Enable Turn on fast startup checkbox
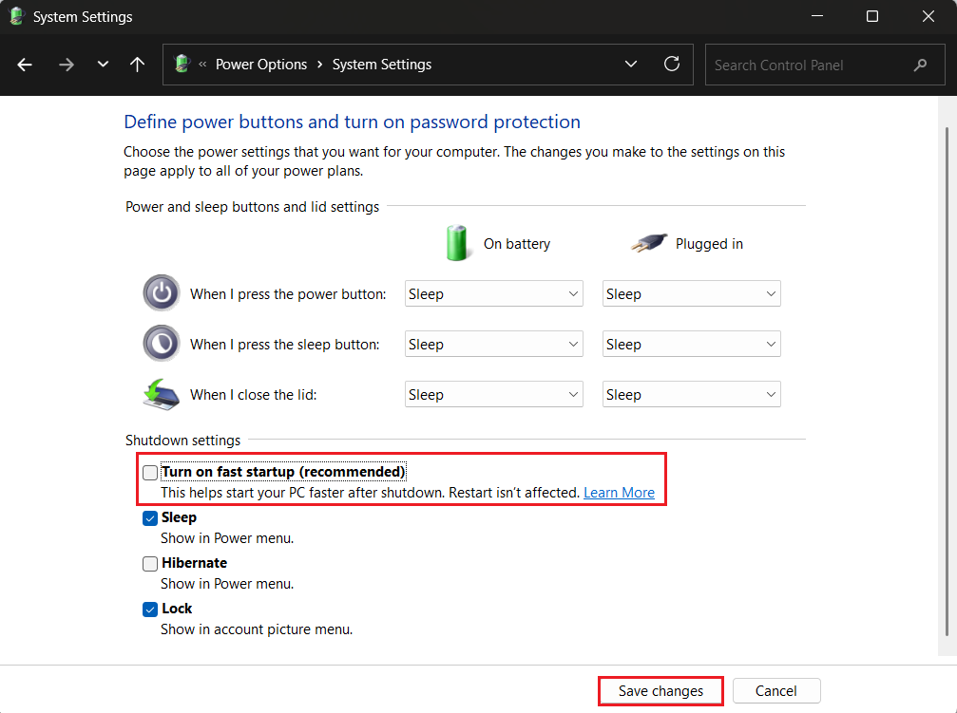 point(150,473)
